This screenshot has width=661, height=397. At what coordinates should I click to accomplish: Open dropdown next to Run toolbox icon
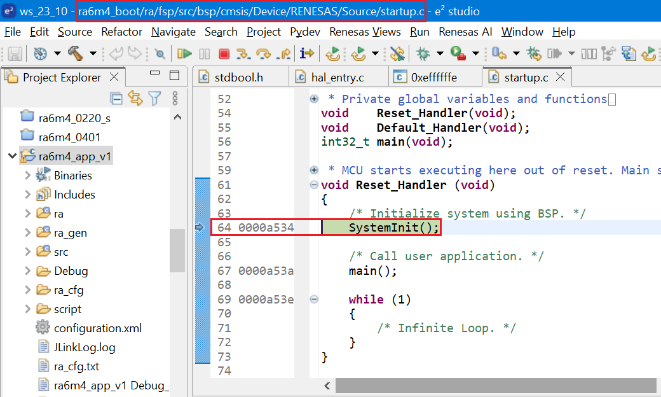pyautogui.click(x=475, y=53)
